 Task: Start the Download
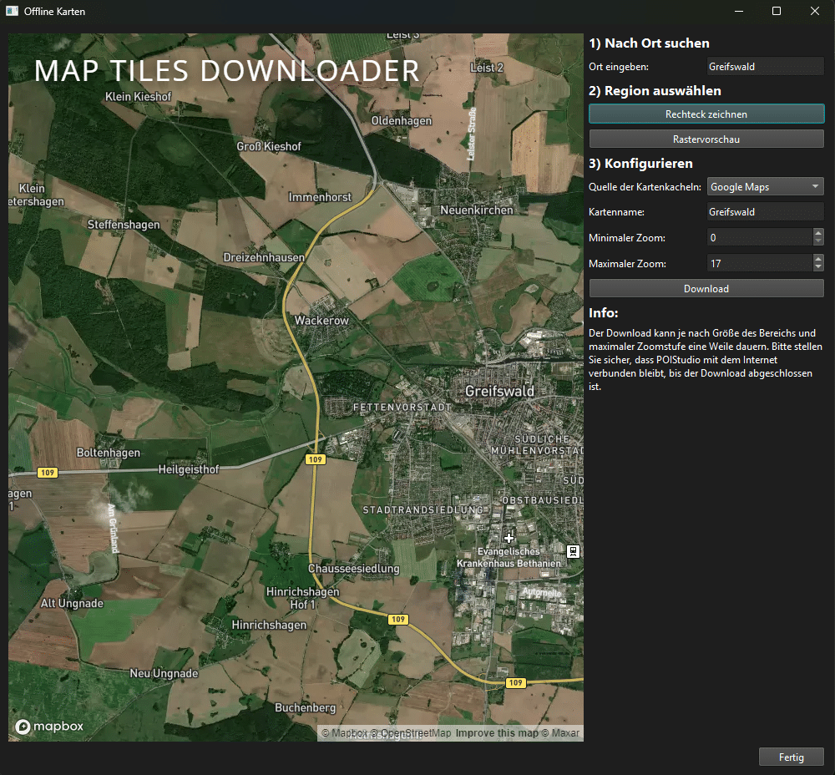click(x=706, y=289)
